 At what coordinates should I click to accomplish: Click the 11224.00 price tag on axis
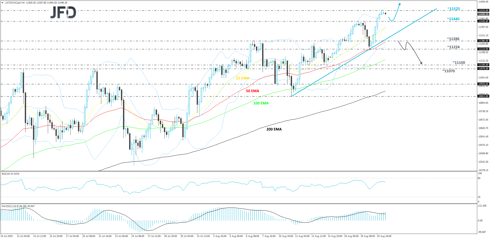[483, 49]
